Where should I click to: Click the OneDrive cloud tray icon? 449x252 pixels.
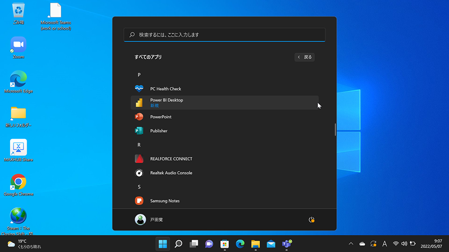[x=362, y=244]
